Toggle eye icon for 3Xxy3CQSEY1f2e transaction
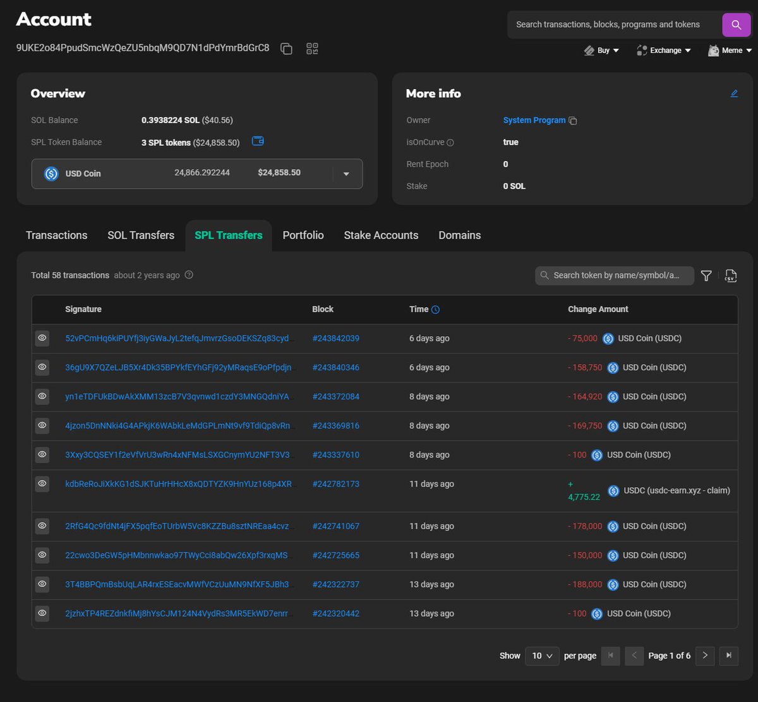The width and height of the screenshot is (758, 702). pyautogui.click(x=42, y=455)
